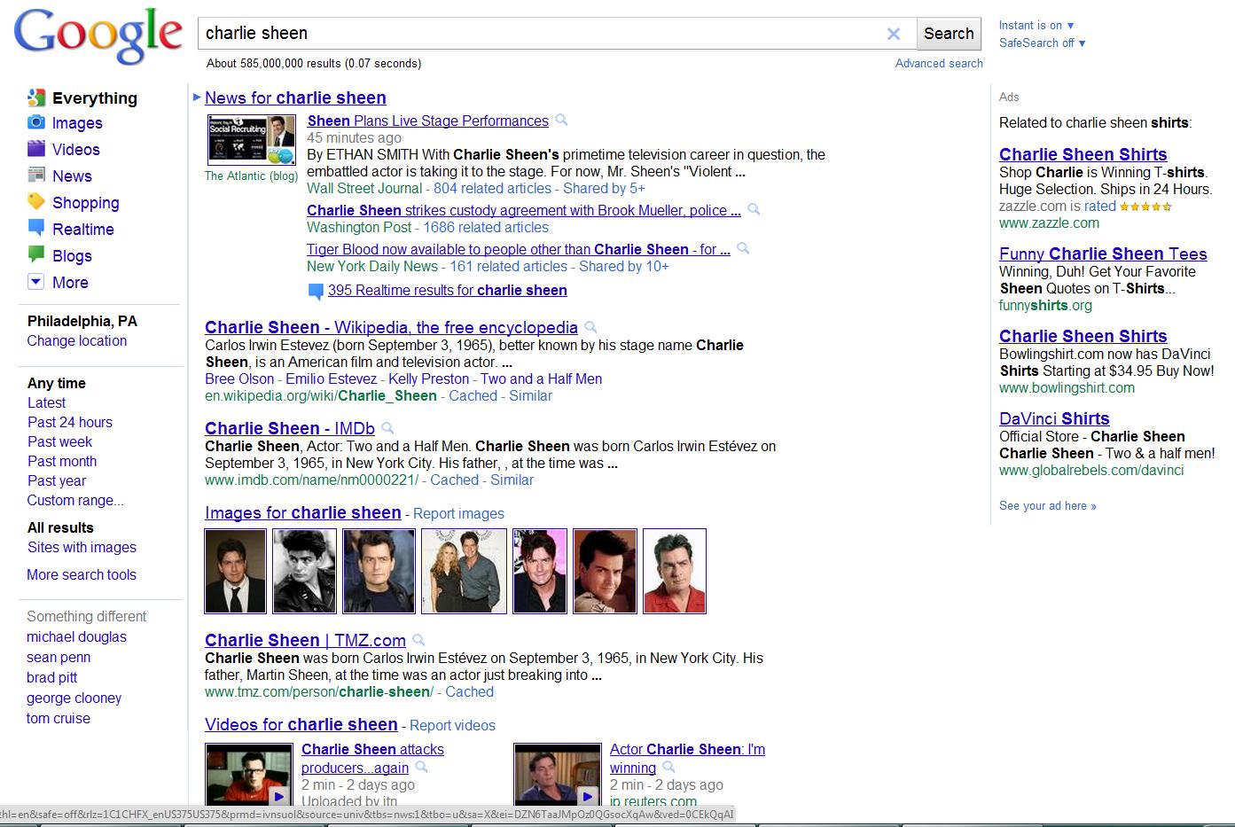
Task: Open black-and-white Charlie Sheen image thumbnail
Action: tap(305, 571)
